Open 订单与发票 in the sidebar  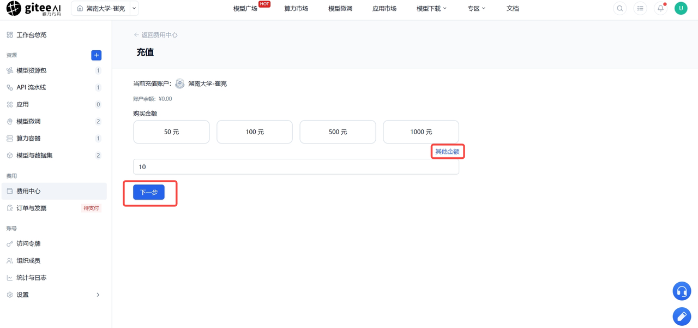coord(53,208)
